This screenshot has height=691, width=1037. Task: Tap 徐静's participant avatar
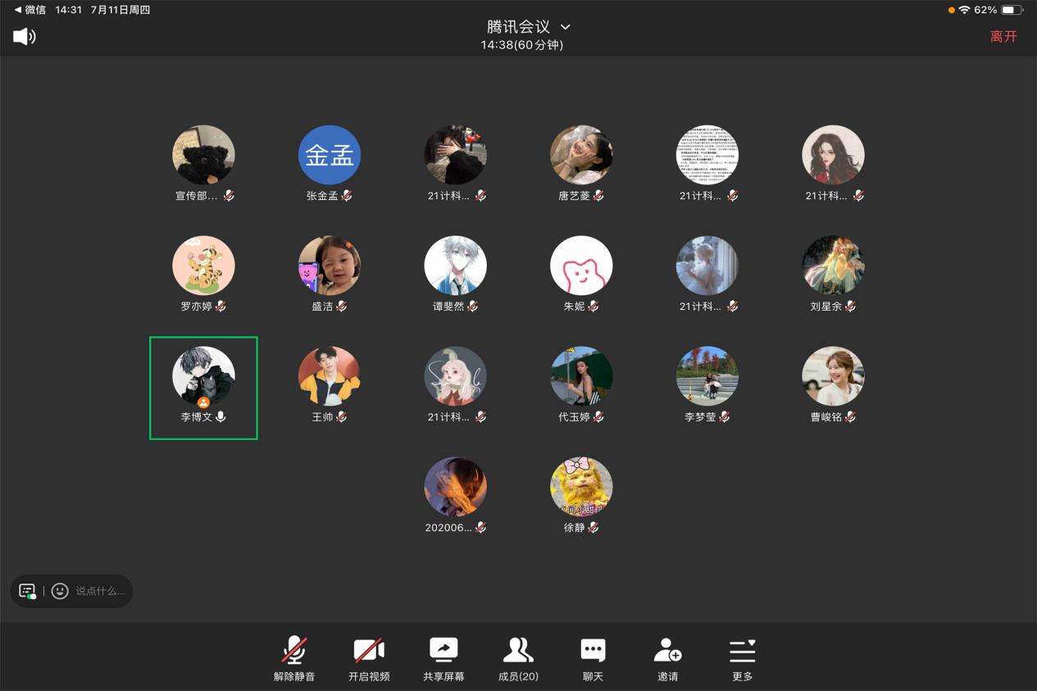coord(581,488)
